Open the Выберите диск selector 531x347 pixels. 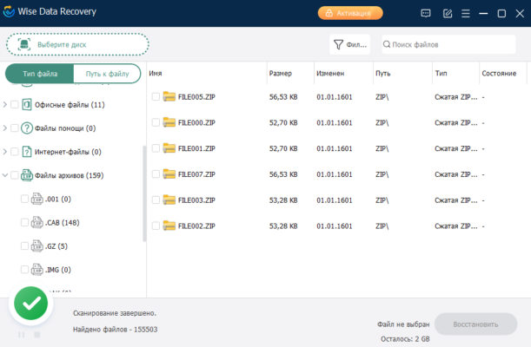click(x=77, y=44)
